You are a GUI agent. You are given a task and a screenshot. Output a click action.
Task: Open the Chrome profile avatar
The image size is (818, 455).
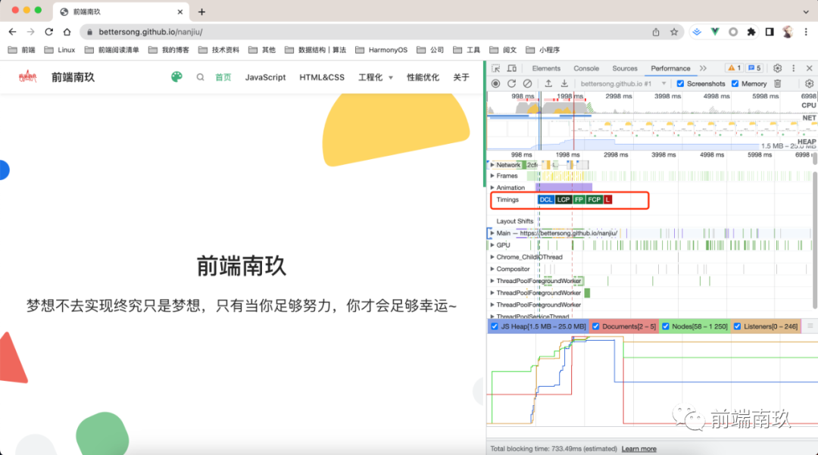pos(788,32)
